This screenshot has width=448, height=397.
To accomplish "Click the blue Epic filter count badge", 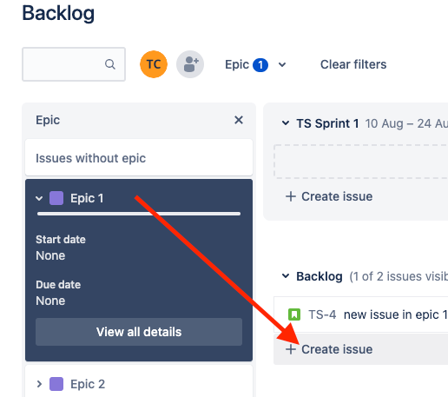I will click(x=260, y=65).
